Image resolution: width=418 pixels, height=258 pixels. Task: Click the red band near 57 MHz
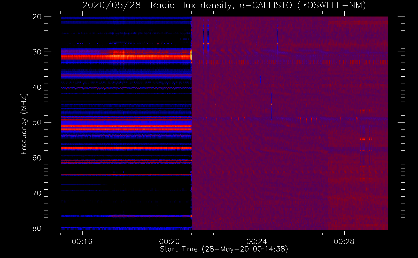(x=126, y=148)
